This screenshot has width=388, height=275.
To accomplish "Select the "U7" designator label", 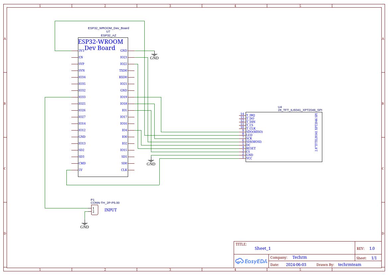I will [x=108, y=31].
